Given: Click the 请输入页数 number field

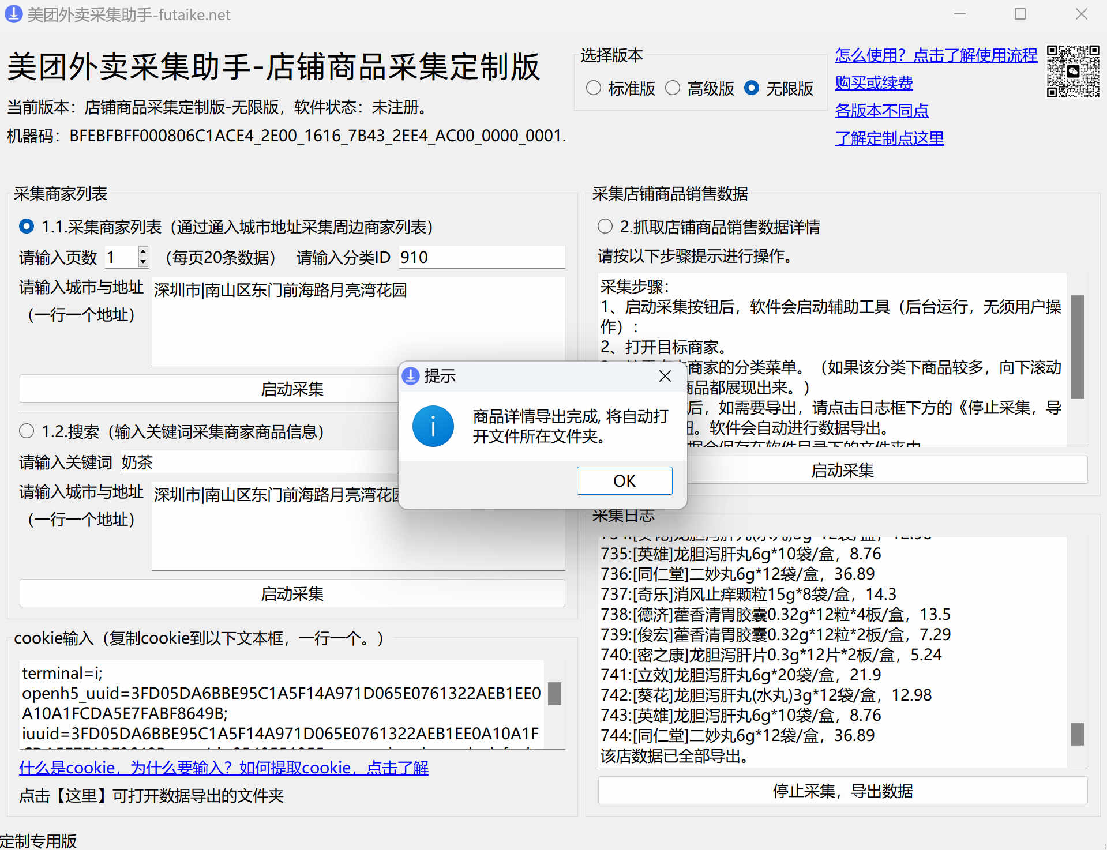Looking at the screenshot, I should tap(121, 257).
